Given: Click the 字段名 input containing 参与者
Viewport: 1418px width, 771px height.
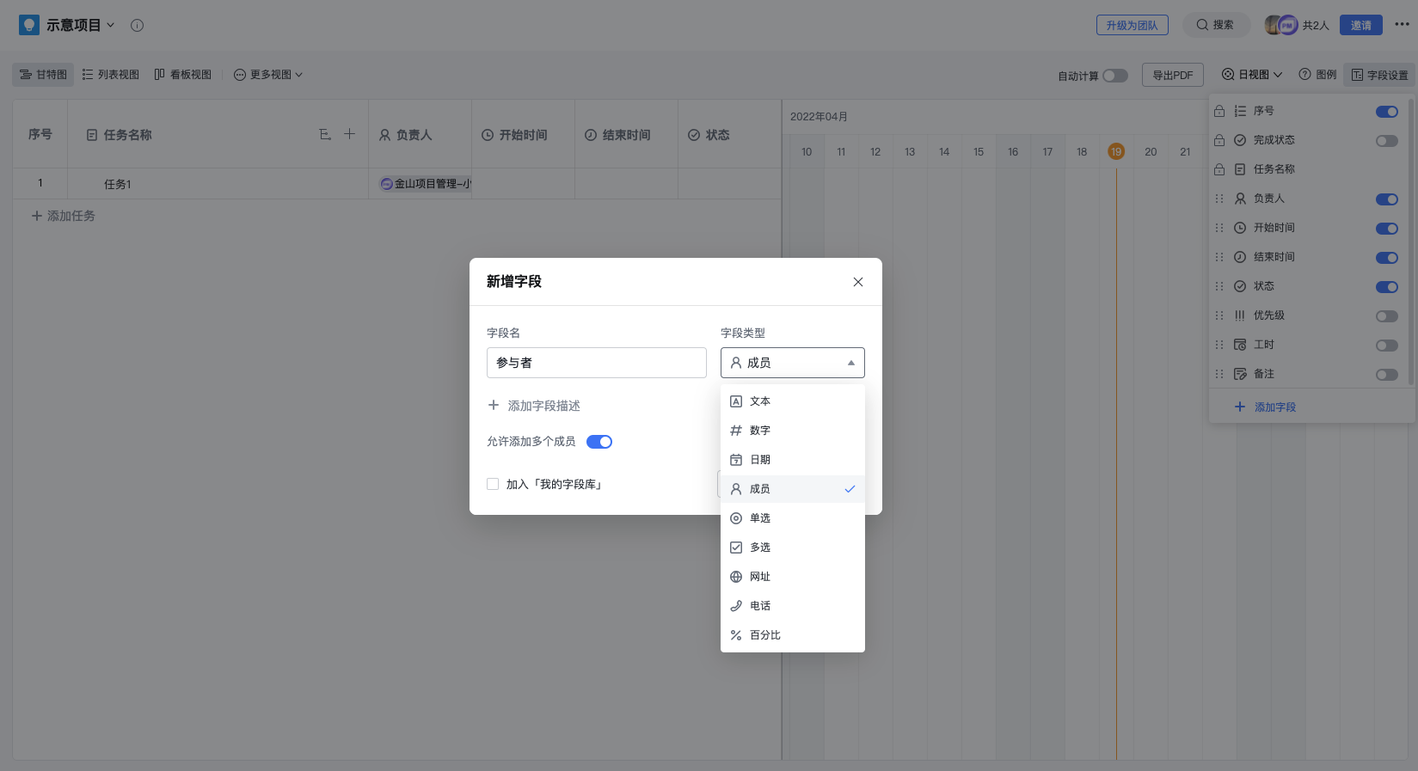Looking at the screenshot, I should pos(597,363).
